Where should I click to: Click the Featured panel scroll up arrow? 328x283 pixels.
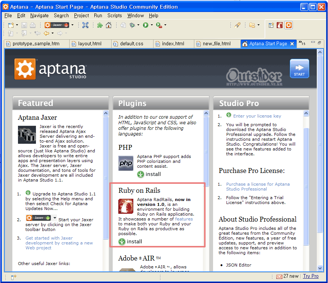[106, 113]
